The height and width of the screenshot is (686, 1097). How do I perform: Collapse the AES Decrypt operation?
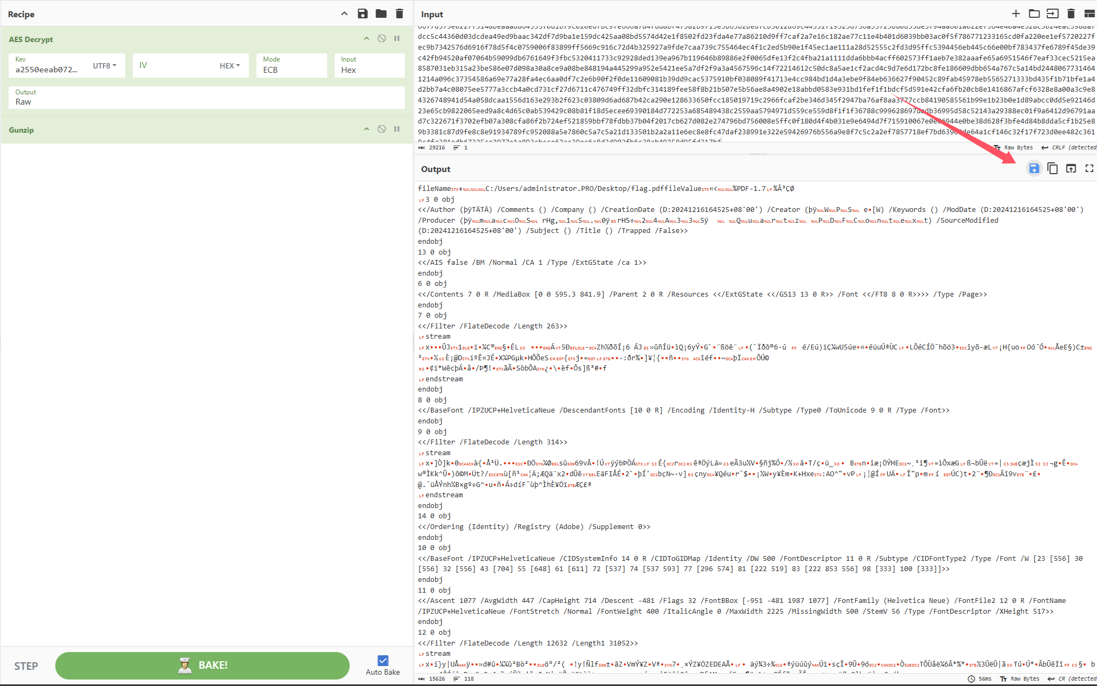[x=367, y=39]
